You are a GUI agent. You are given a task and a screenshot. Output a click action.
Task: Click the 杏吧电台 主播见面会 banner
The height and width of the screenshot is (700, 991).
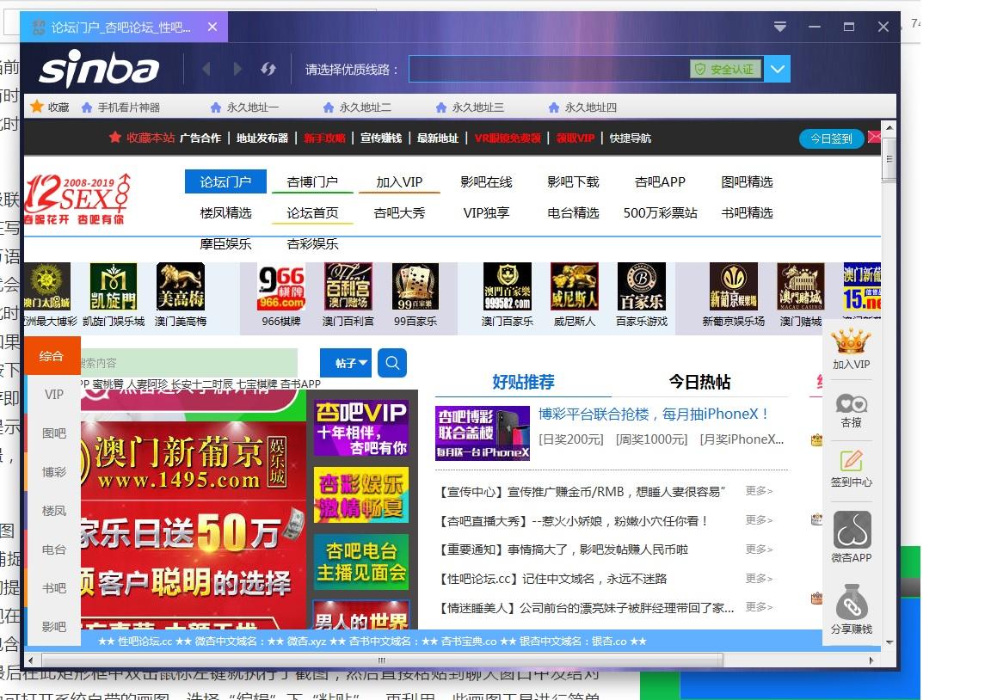click(x=361, y=562)
